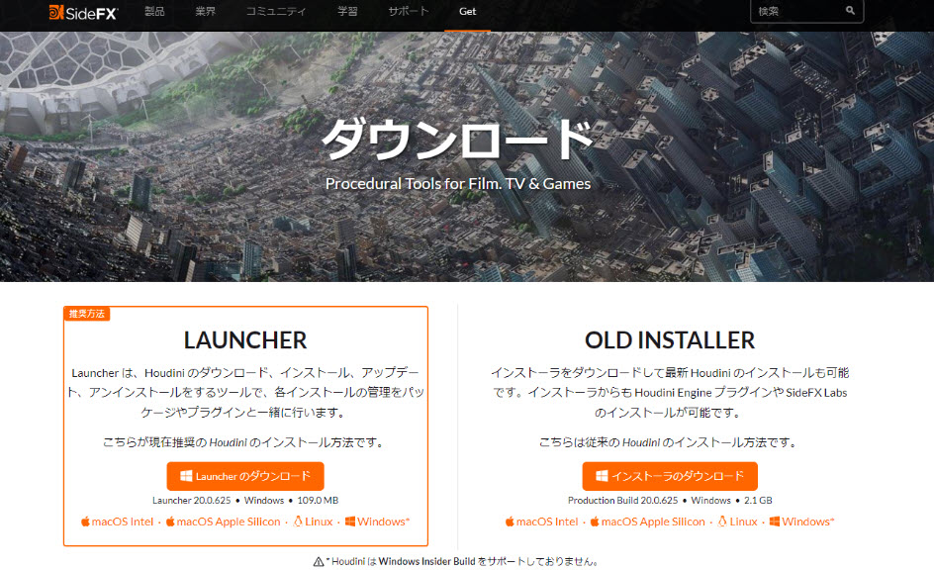
Task: Click the '2.1 GB' file size text
Action: pyautogui.click(x=758, y=500)
